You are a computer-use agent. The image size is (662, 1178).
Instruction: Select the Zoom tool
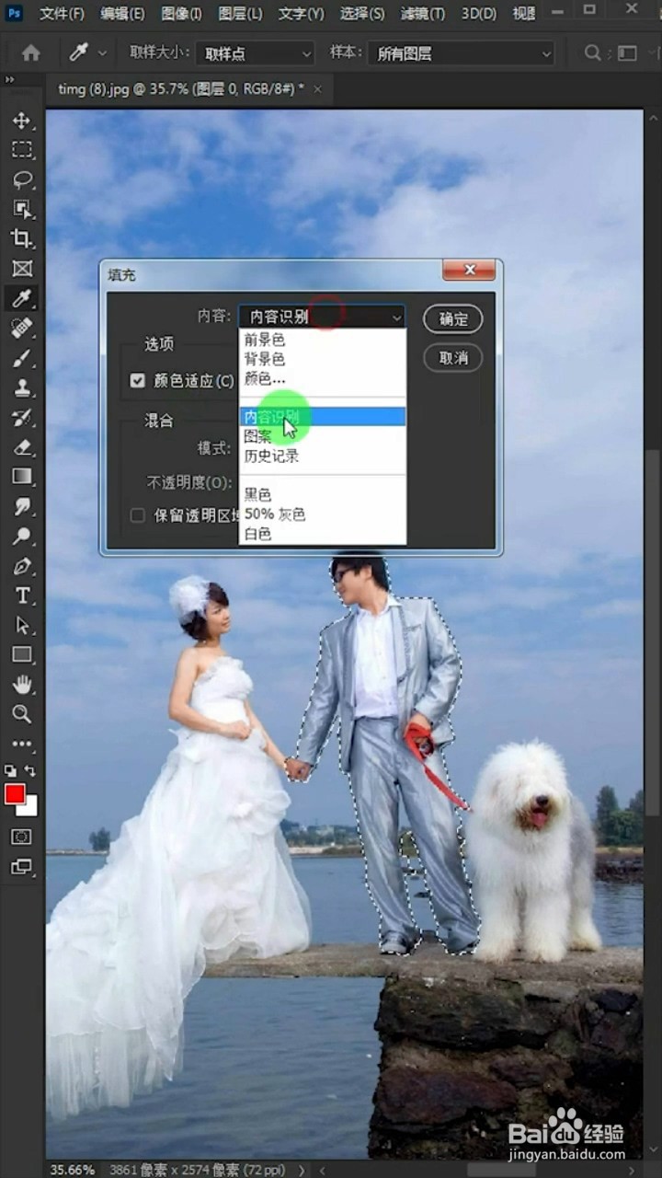click(x=21, y=713)
